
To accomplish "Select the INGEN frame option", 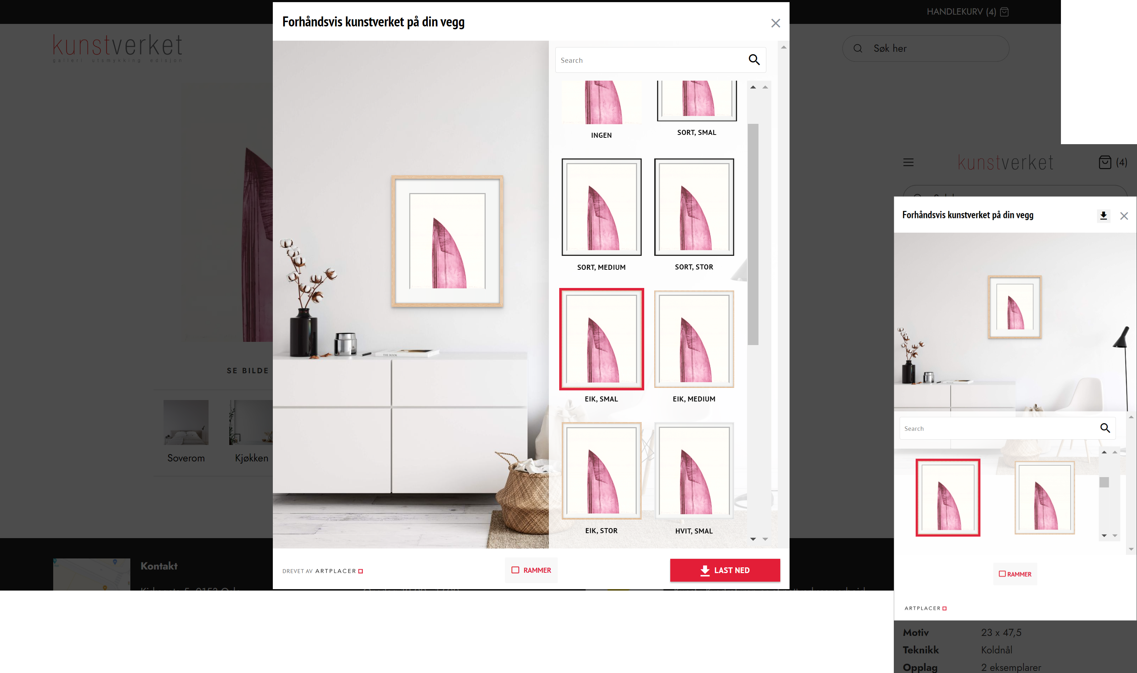I will click(601, 109).
